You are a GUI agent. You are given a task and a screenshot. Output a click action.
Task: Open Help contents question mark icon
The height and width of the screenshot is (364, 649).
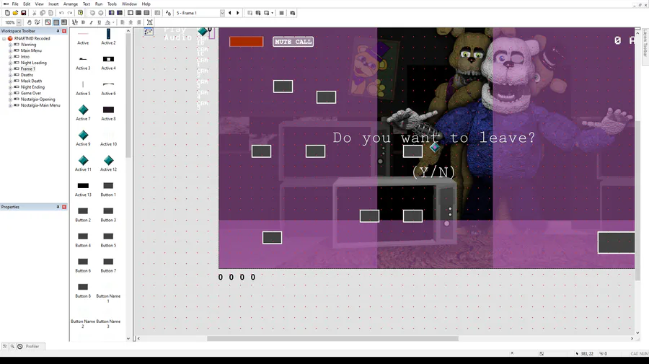[80, 13]
